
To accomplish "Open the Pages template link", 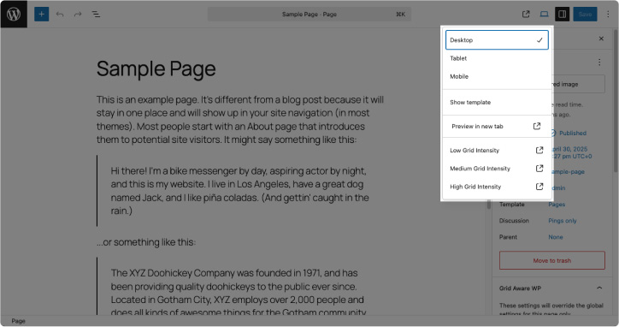I will point(557,205).
